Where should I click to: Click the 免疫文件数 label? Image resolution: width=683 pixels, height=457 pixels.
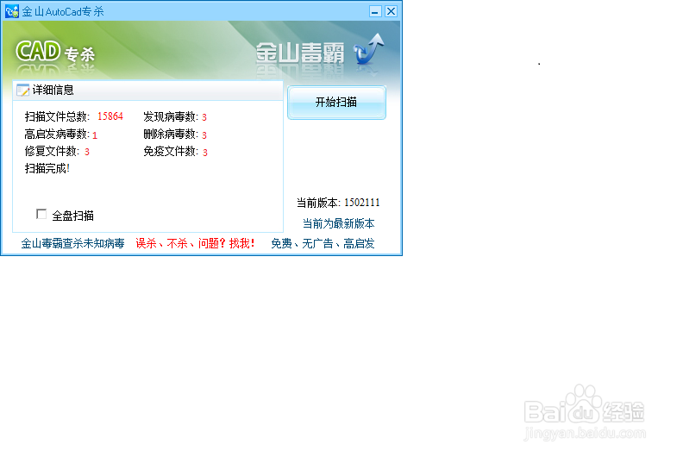point(171,152)
